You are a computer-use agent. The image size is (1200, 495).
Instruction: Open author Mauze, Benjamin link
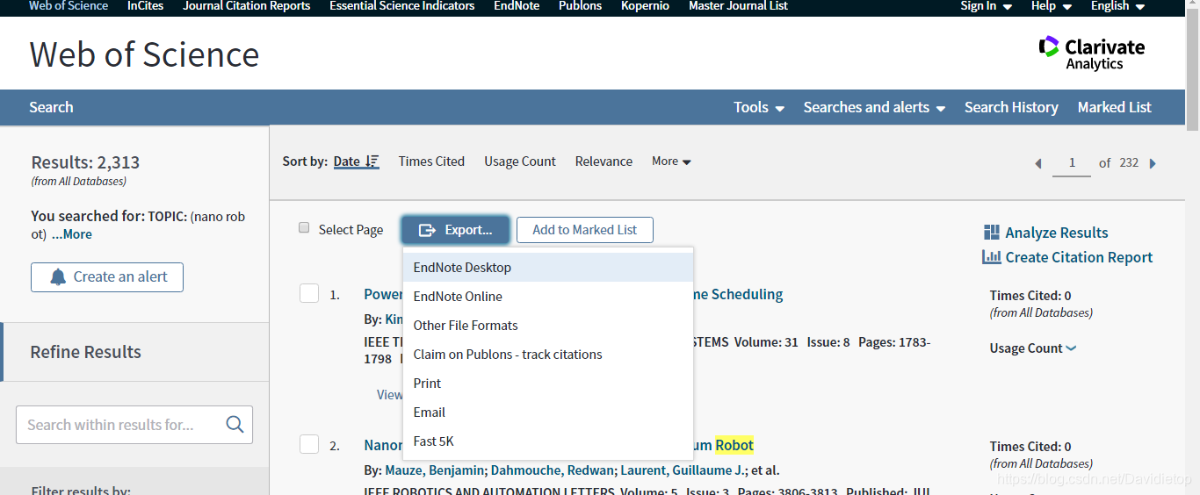coord(437,470)
